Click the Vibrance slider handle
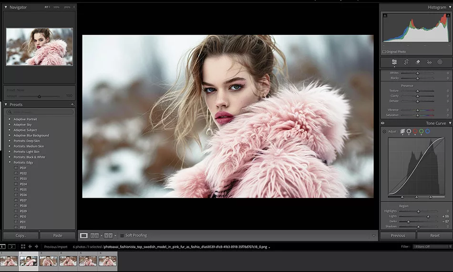Image resolution: width=453 pixels, height=272 pixels. pyautogui.click(x=417, y=111)
